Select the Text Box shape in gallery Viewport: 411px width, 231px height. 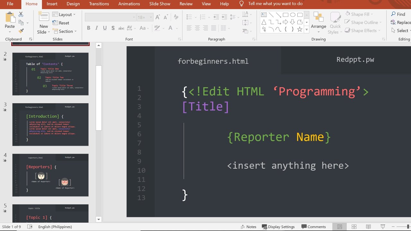click(x=264, y=15)
